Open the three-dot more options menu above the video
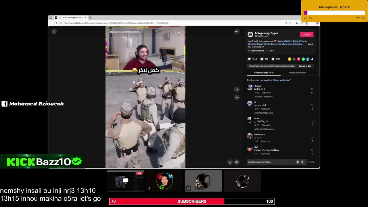Viewport: 368px width, 207px height. (237, 32)
